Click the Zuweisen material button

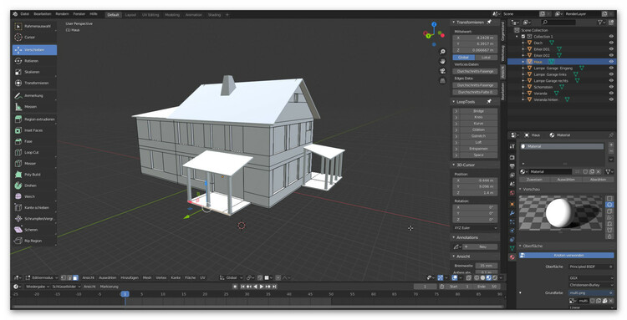tap(534, 180)
